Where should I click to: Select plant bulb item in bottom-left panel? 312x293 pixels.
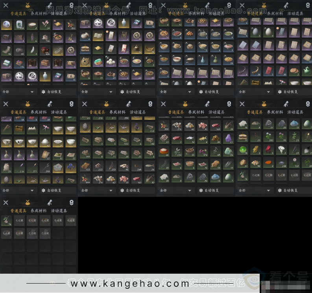click(x=7, y=221)
